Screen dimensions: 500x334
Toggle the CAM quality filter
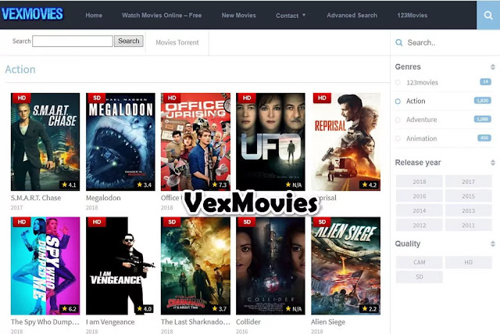click(x=419, y=262)
